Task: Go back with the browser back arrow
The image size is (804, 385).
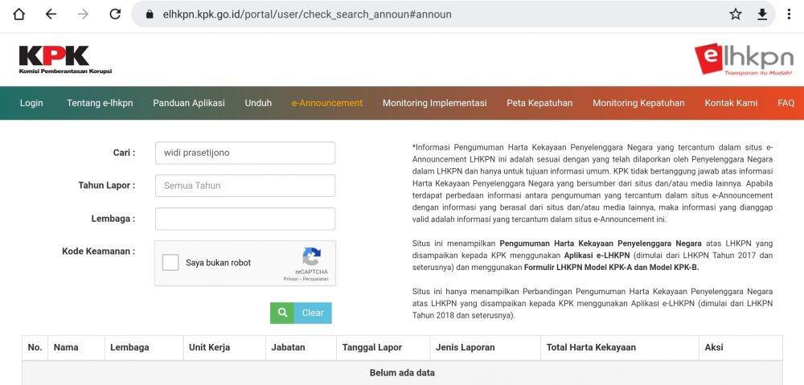Action: click(x=51, y=14)
